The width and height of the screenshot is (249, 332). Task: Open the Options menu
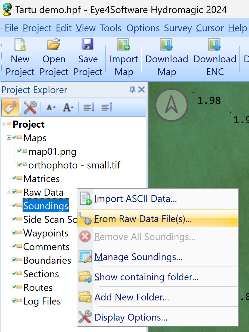(143, 28)
